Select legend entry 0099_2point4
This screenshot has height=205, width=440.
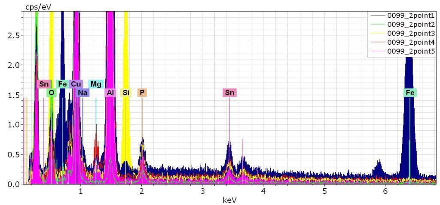pyautogui.click(x=403, y=43)
